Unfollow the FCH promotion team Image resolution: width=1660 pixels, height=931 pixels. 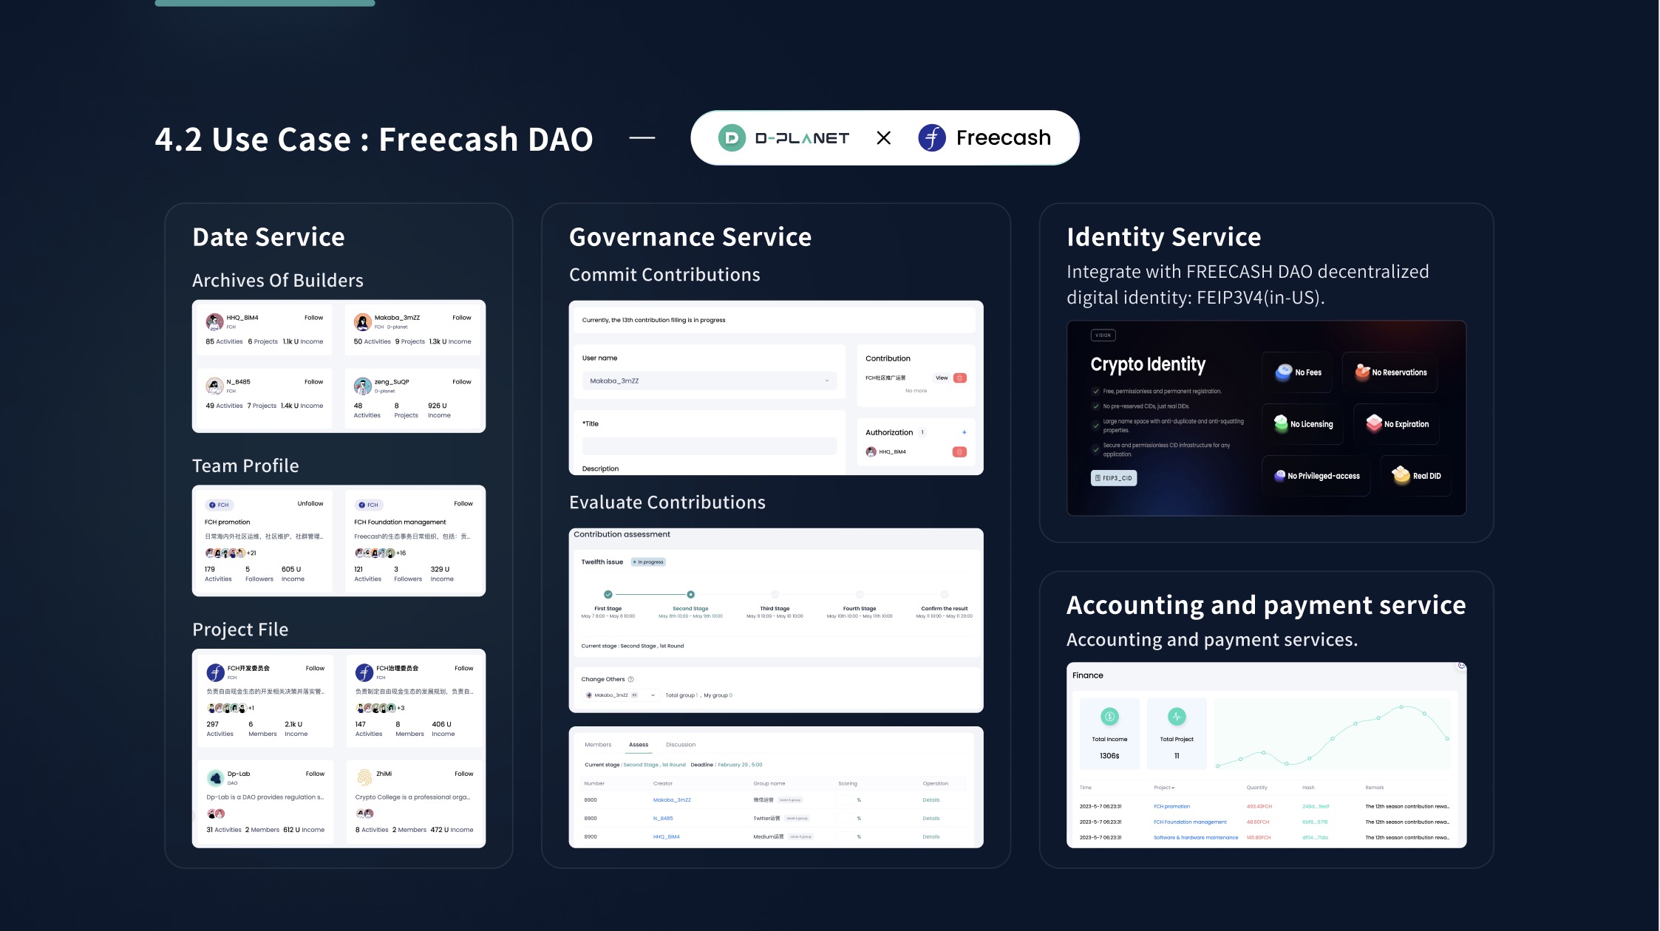tap(311, 503)
